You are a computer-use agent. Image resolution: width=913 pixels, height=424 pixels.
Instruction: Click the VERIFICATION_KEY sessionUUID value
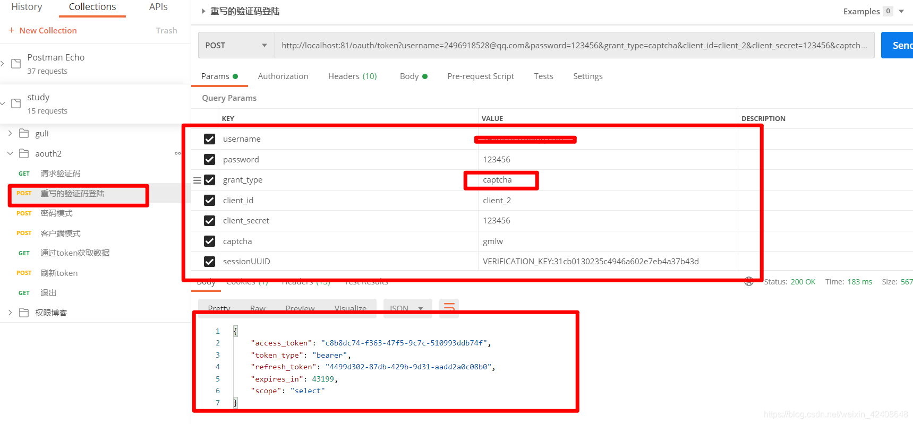pos(591,262)
